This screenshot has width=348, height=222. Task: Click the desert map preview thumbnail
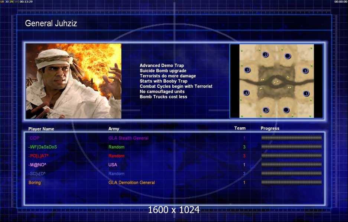[277, 81]
